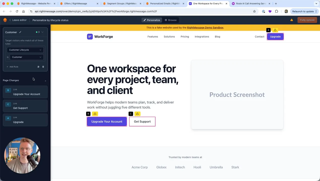Click the warning icon beside the B badge
Screen dimensions: 320x181
pyautogui.click(x=95, y=114)
